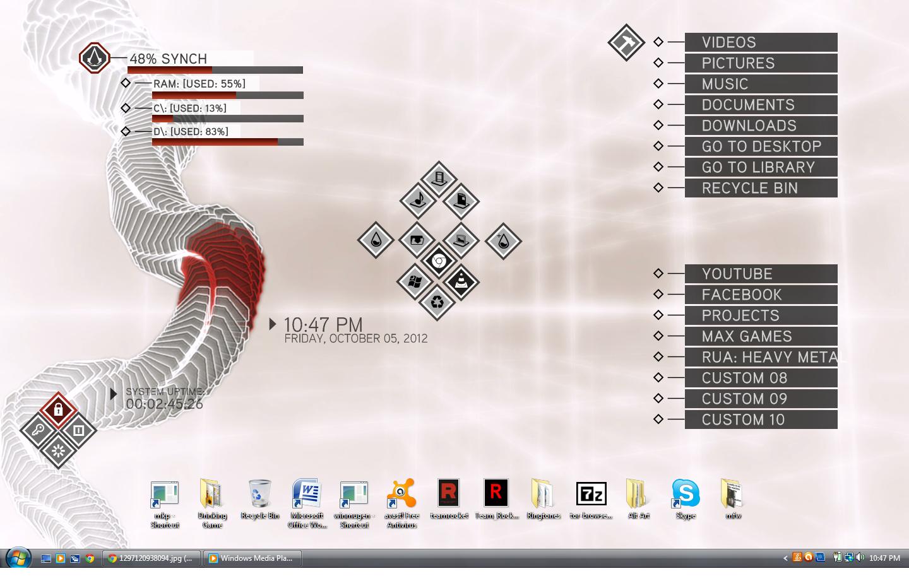Click the Chrome quick launch icon in taskbar
This screenshot has width=909, height=581.
[90, 558]
